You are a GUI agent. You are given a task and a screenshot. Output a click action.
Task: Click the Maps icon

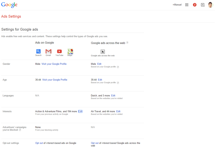[x=70, y=52]
